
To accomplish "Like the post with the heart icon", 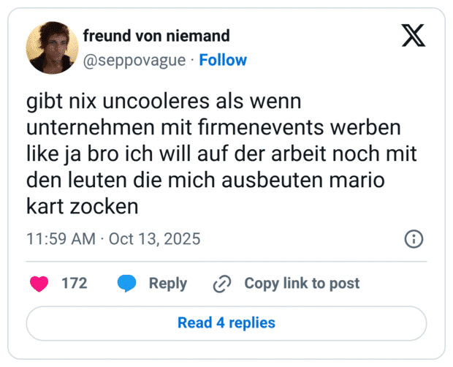I will pos(39,284).
